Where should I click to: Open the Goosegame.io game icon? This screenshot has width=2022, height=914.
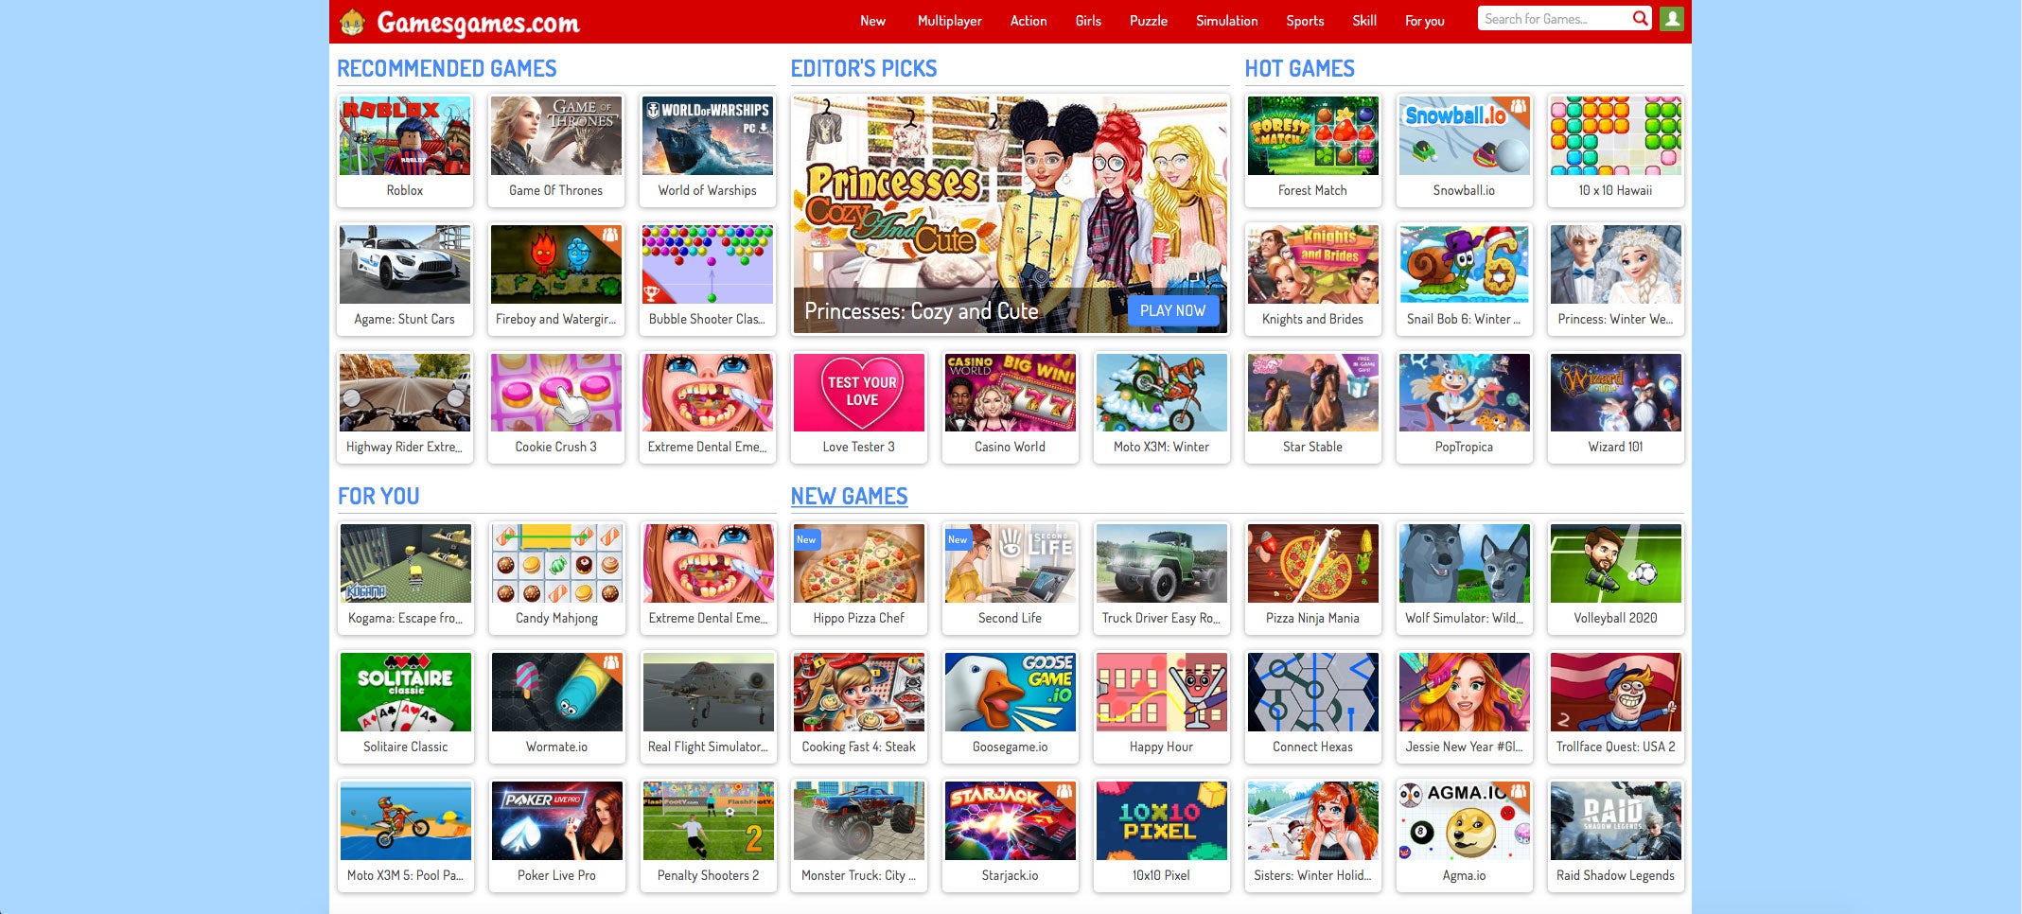(1010, 693)
